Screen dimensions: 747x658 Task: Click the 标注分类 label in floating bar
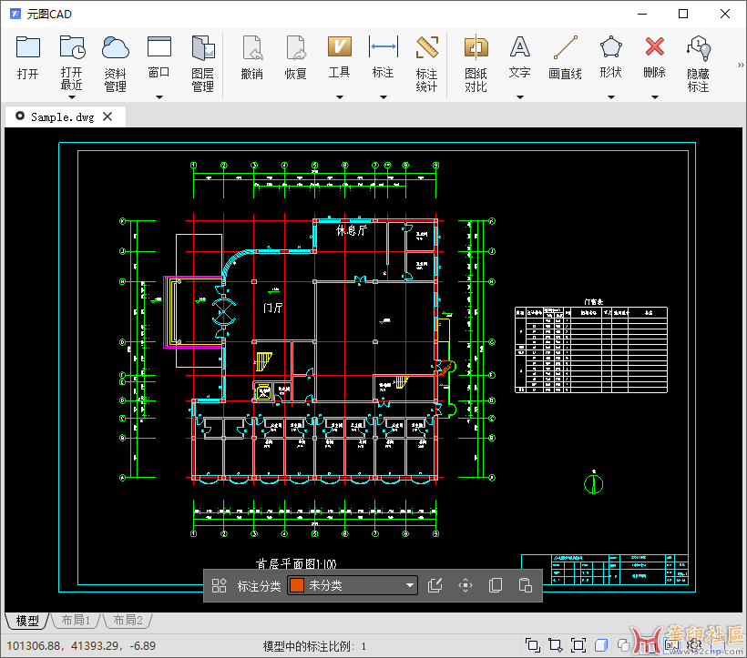click(259, 586)
